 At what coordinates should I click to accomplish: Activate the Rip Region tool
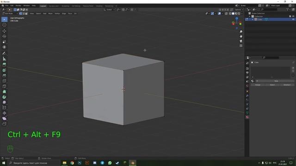point(4,124)
